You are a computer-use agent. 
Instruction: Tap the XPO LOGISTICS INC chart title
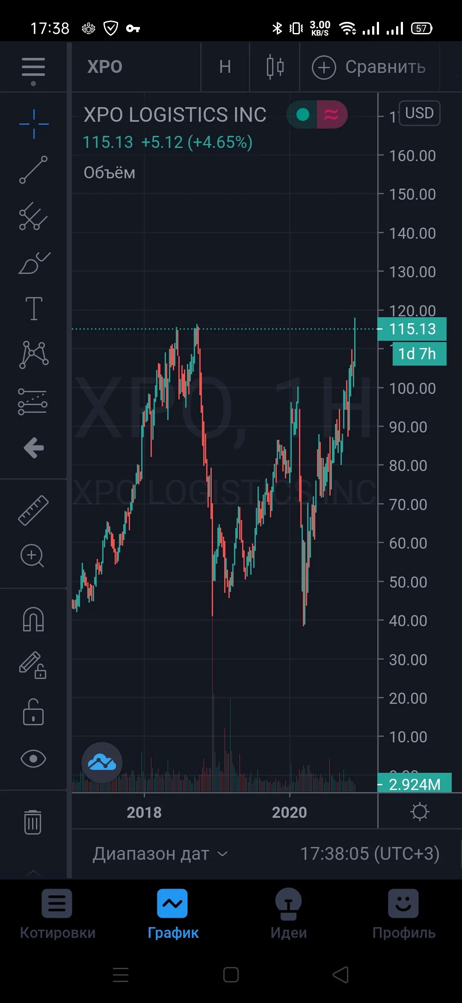(x=175, y=114)
